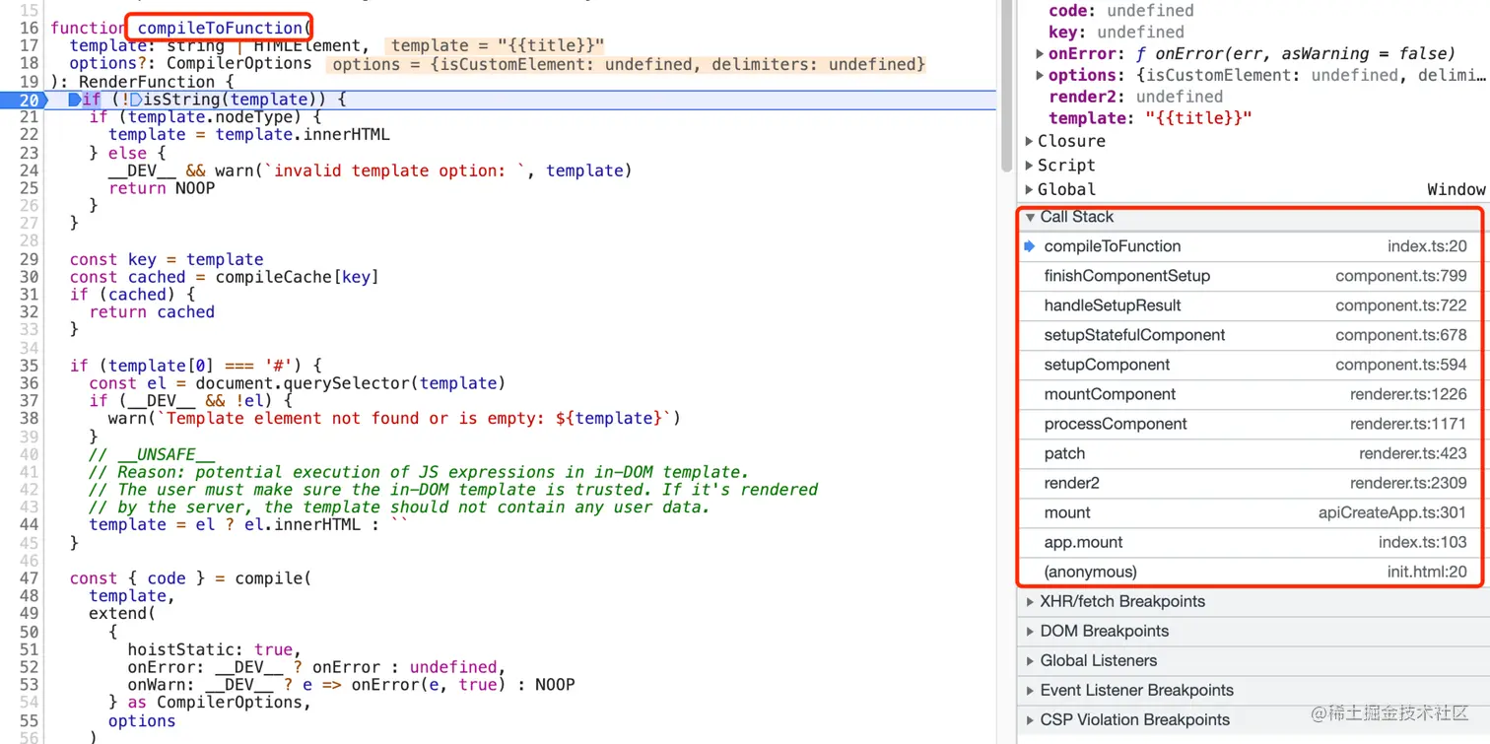Select (anonymous) frame at init.html:20
The width and height of the screenshot is (1490, 744).
(1251, 572)
